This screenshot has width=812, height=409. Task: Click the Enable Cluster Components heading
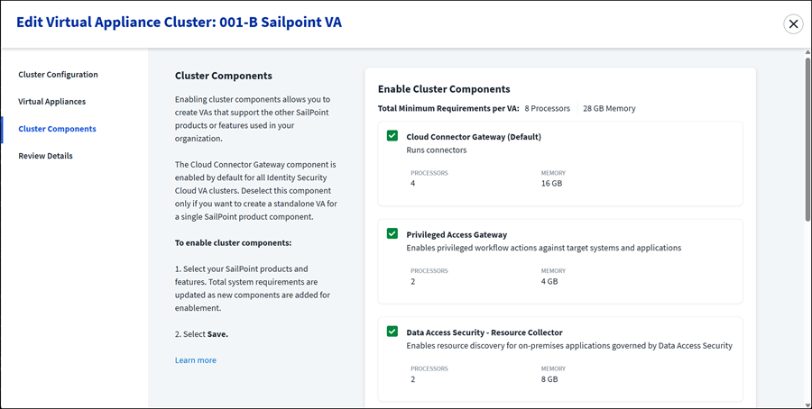pyautogui.click(x=444, y=89)
